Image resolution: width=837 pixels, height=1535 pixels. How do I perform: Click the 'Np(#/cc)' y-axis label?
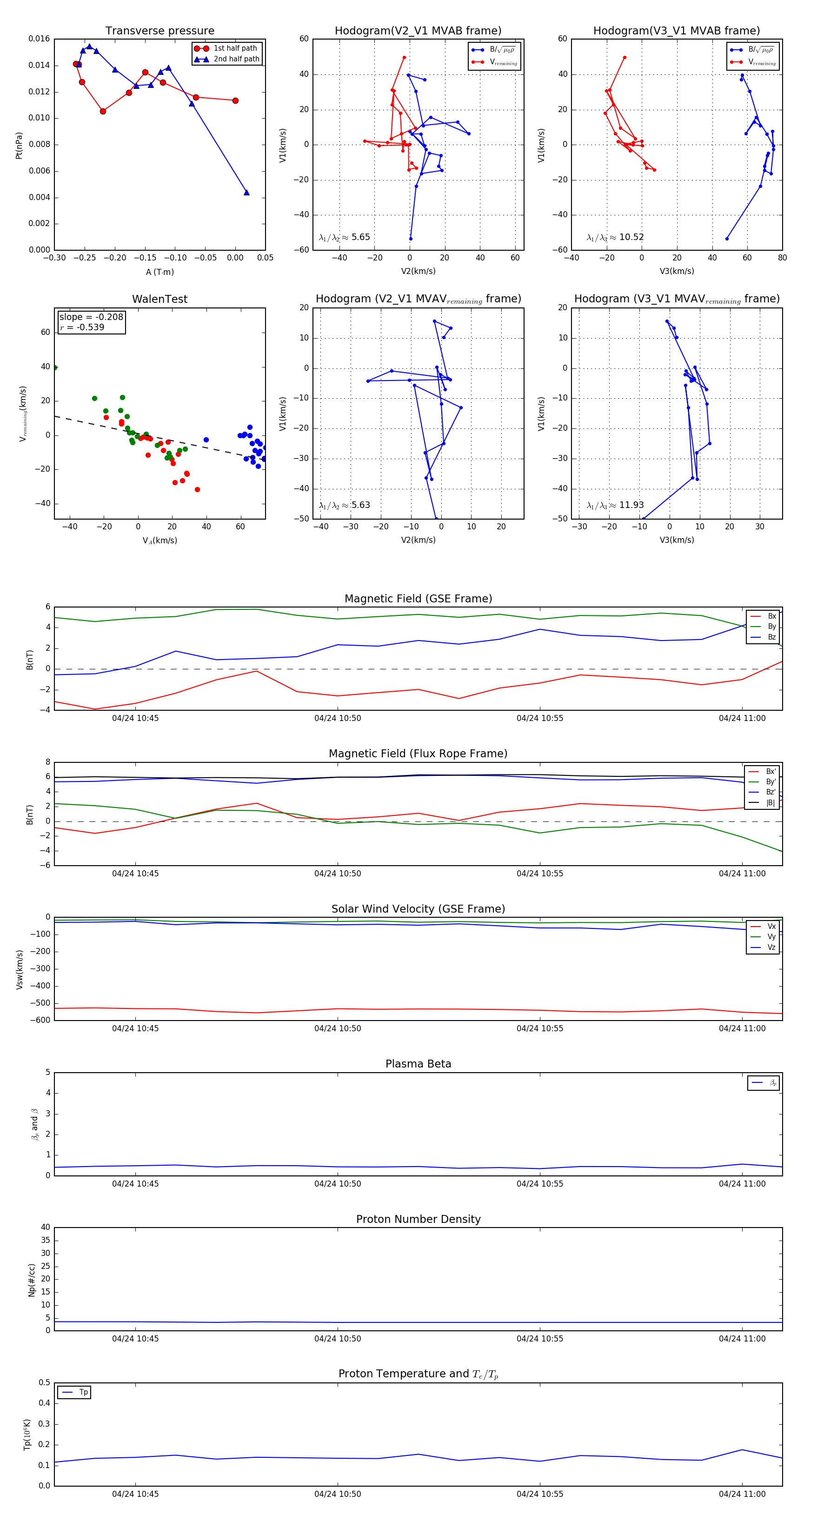coord(32,1280)
